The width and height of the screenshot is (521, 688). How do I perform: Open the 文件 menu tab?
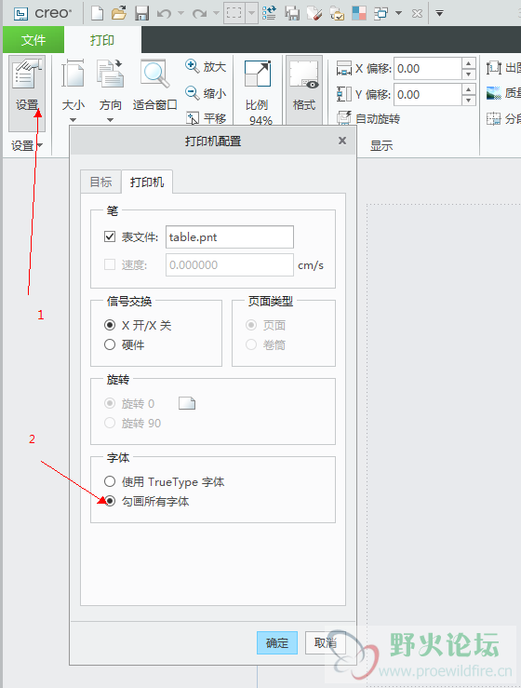coord(33,40)
